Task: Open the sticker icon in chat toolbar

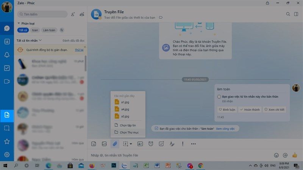Action: coord(94,144)
